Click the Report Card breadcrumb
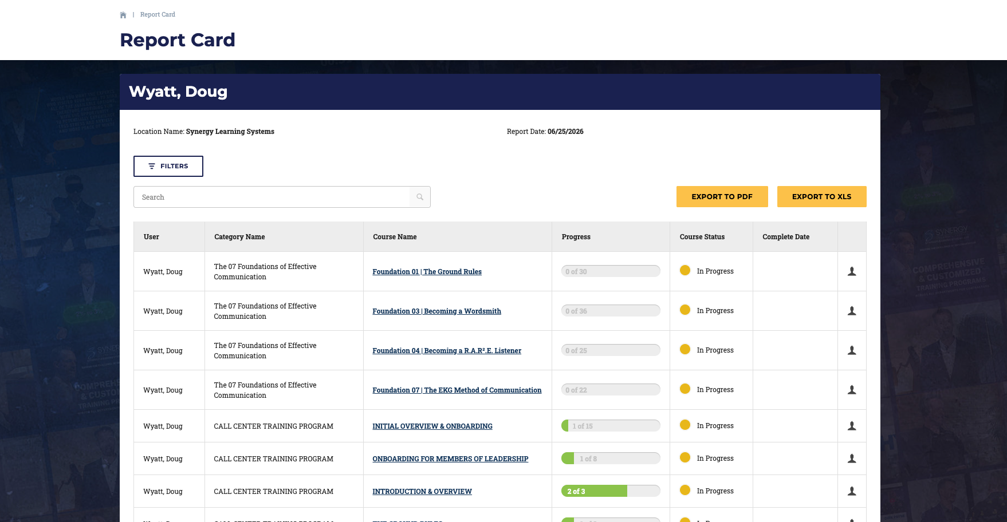The width and height of the screenshot is (1007, 522). point(158,14)
